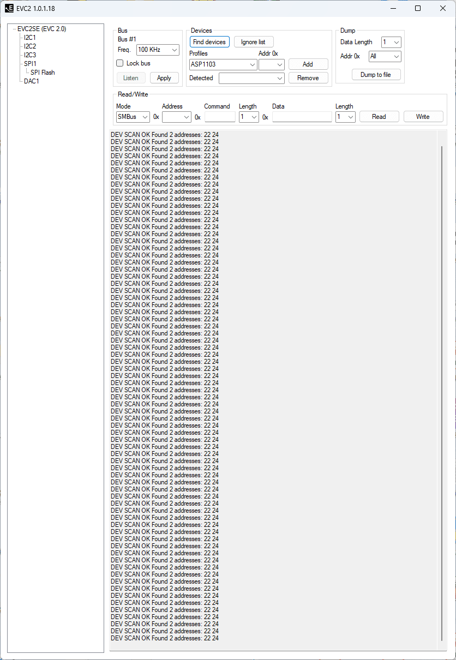
Task: Open the Command Length dropdown
Action: click(x=249, y=117)
